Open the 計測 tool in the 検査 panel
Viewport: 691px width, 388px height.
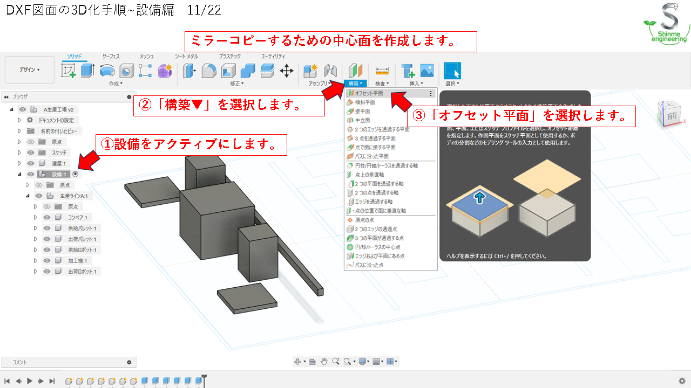(382, 71)
